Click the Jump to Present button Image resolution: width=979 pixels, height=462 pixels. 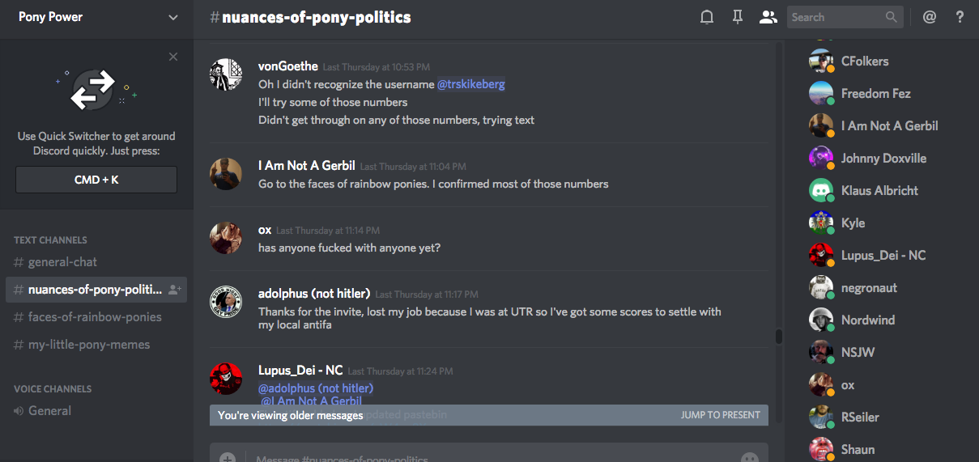click(720, 415)
